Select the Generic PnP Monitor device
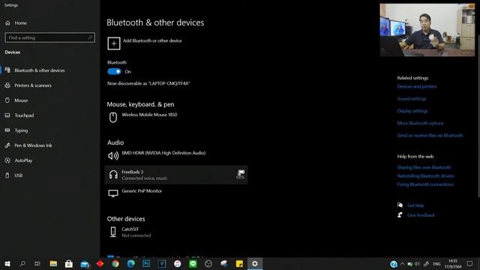The width and height of the screenshot is (480, 270). pos(176,193)
